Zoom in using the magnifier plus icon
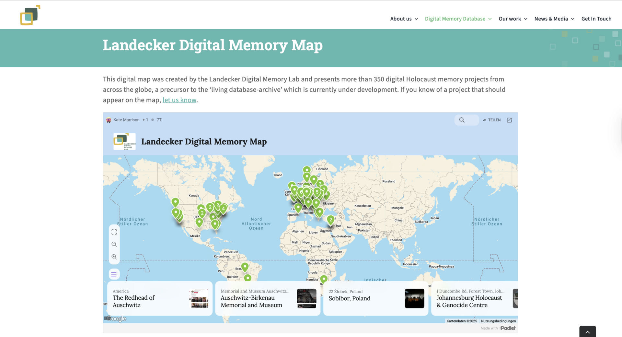The image size is (622, 337). click(114, 257)
